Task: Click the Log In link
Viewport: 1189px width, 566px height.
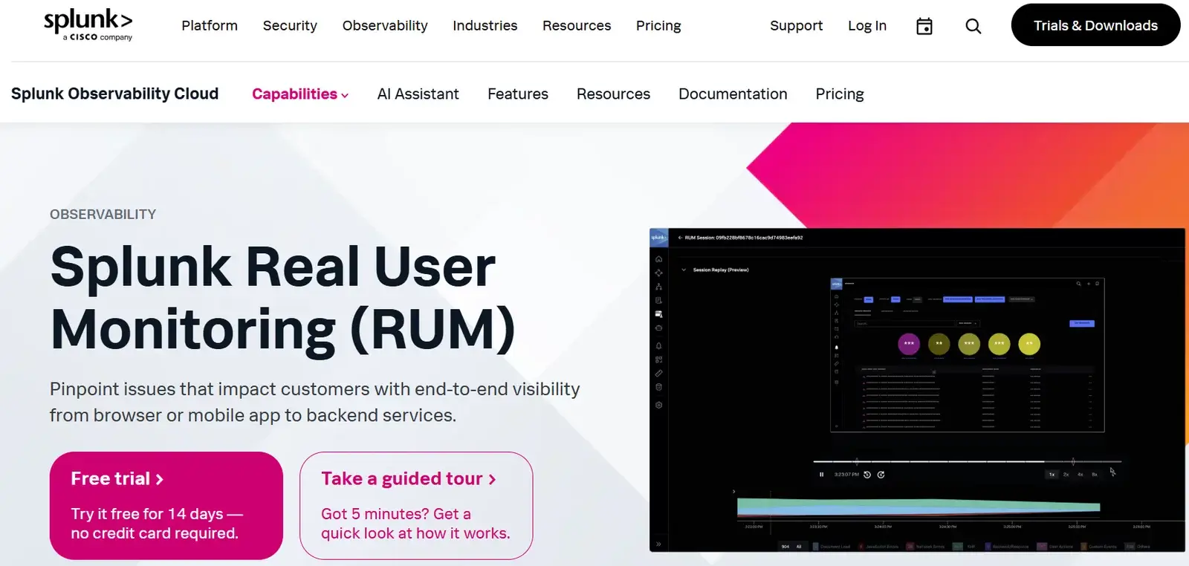Action: (x=867, y=26)
